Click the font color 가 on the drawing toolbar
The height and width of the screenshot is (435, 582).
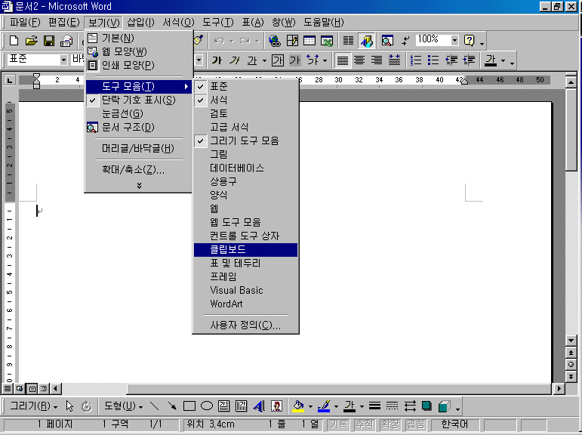pos(350,406)
